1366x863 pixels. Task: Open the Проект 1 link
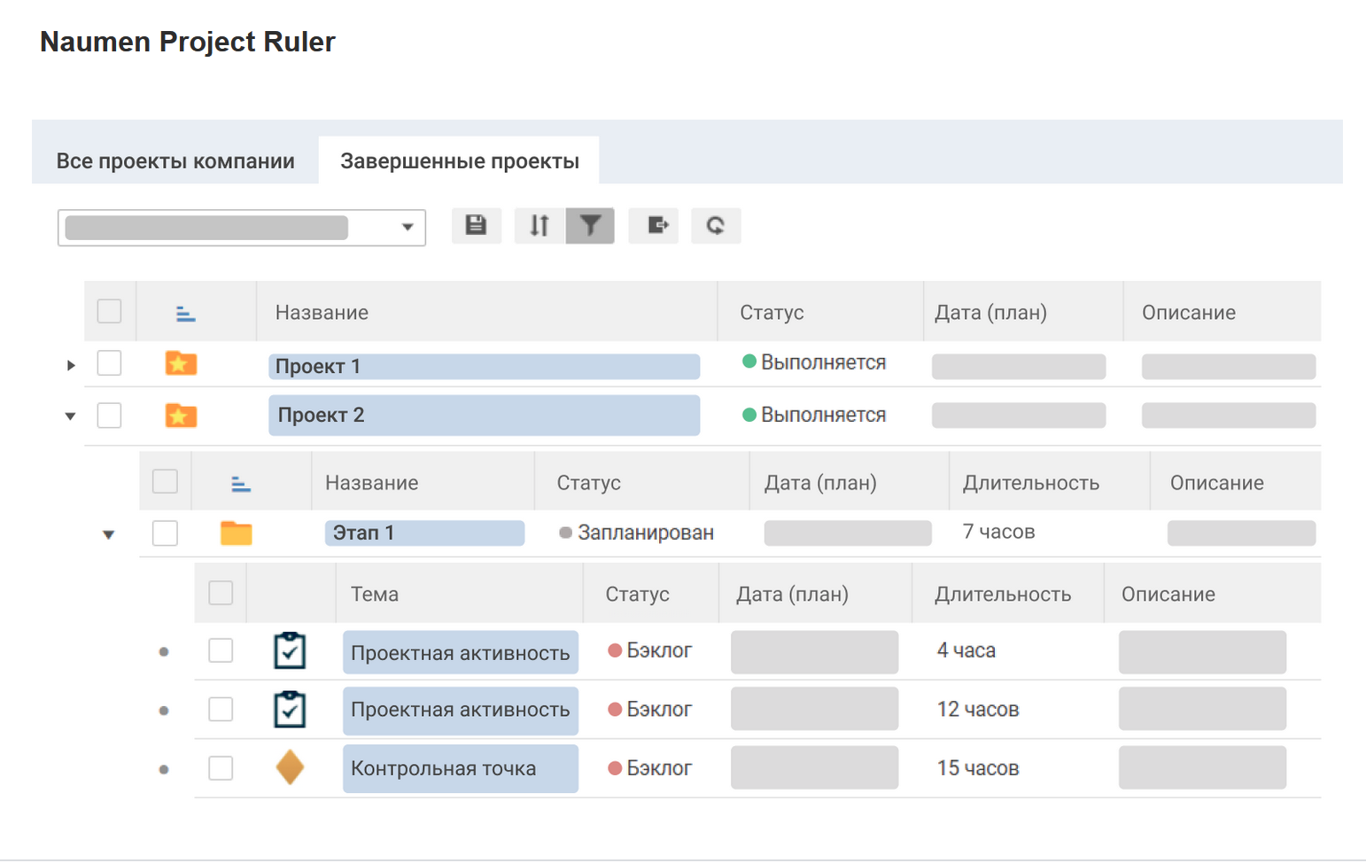485,366
